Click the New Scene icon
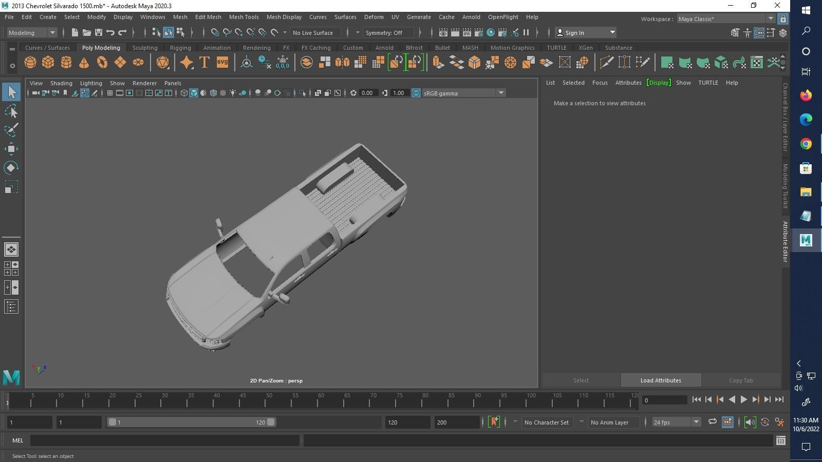The height and width of the screenshot is (462, 822). coord(75,32)
